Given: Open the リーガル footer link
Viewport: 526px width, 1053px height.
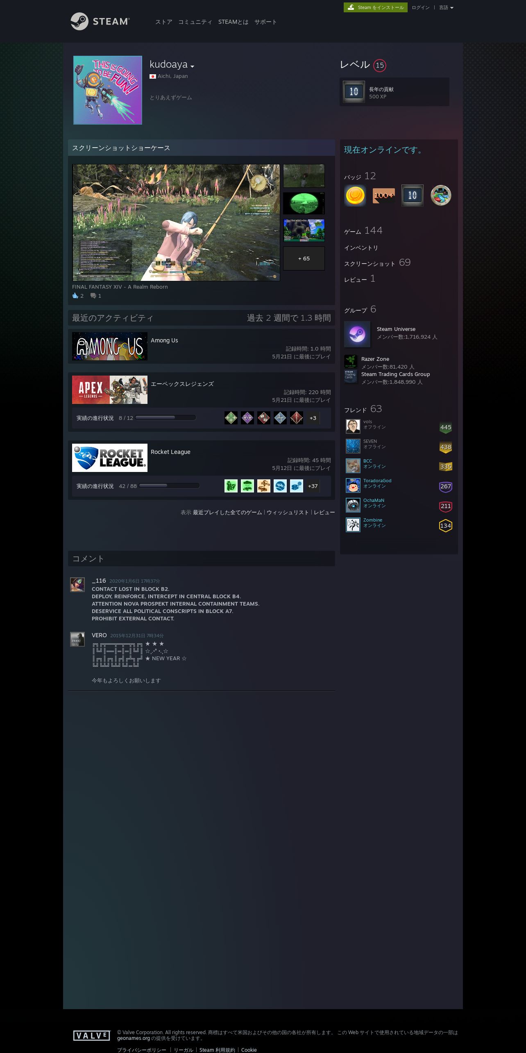Looking at the screenshot, I should tap(184, 1050).
